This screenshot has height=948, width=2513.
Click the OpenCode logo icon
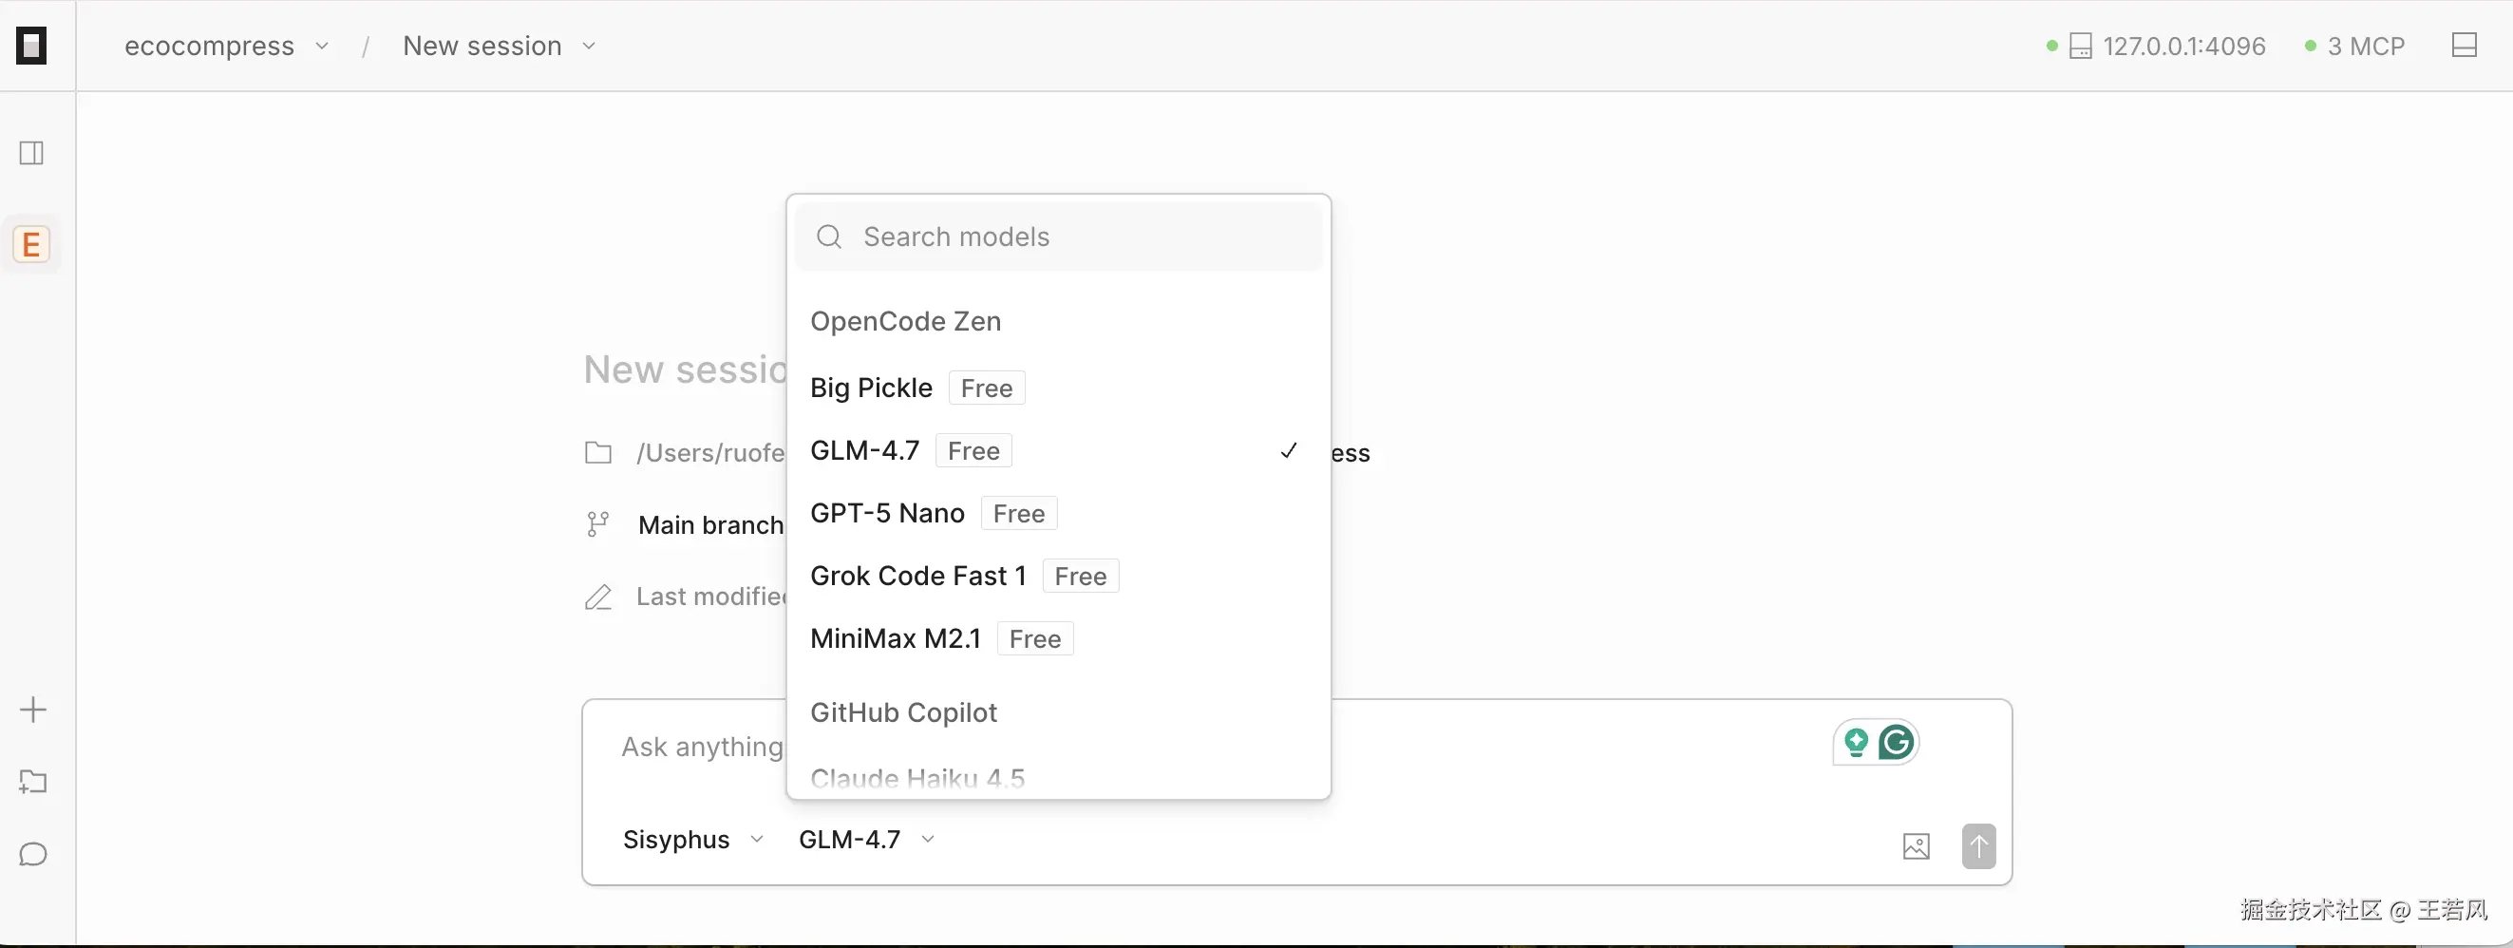pyautogui.click(x=31, y=45)
